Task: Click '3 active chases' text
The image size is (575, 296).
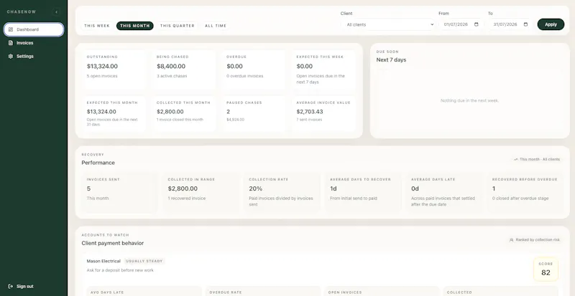Action: tap(172, 76)
